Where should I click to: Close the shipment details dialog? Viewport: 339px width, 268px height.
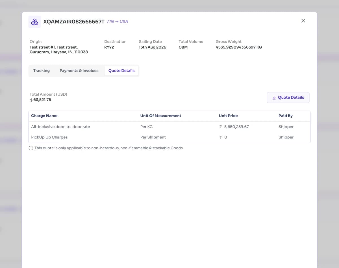point(303,21)
